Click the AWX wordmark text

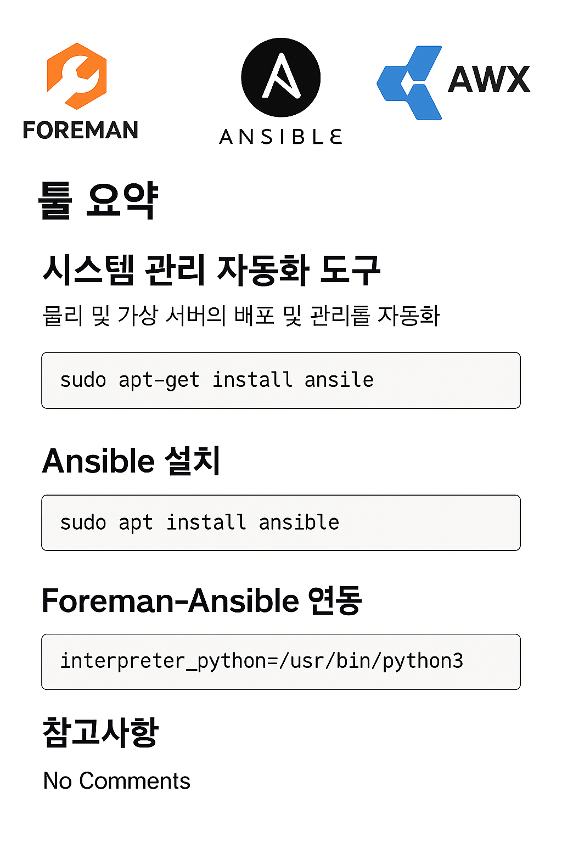(489, 80)
